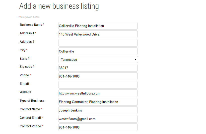The width and height of the screenshot is (206, 134).
Task: Click the empty Address 2 field
Action: tap(98, 43)
